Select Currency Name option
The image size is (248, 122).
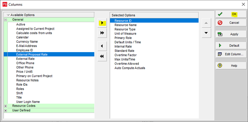[x=27, y=42]
